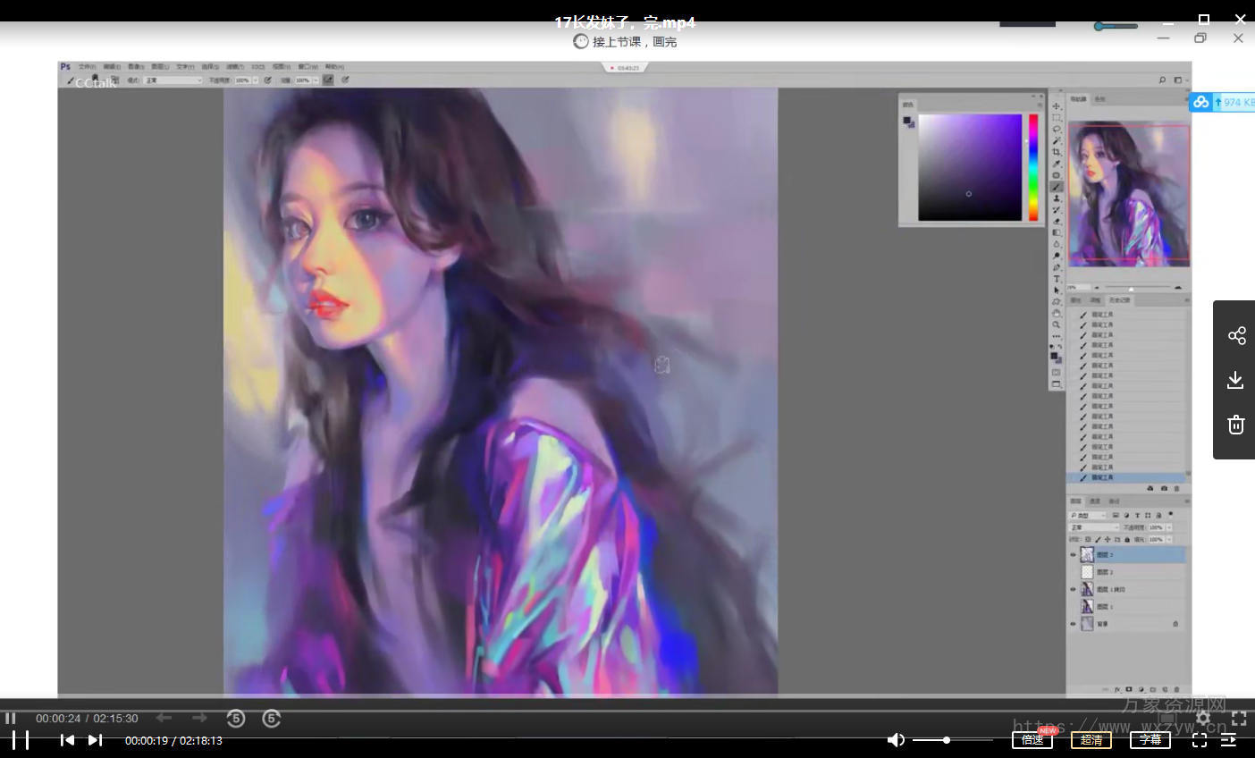Skip to the next video track

click(x=95, y=740)
